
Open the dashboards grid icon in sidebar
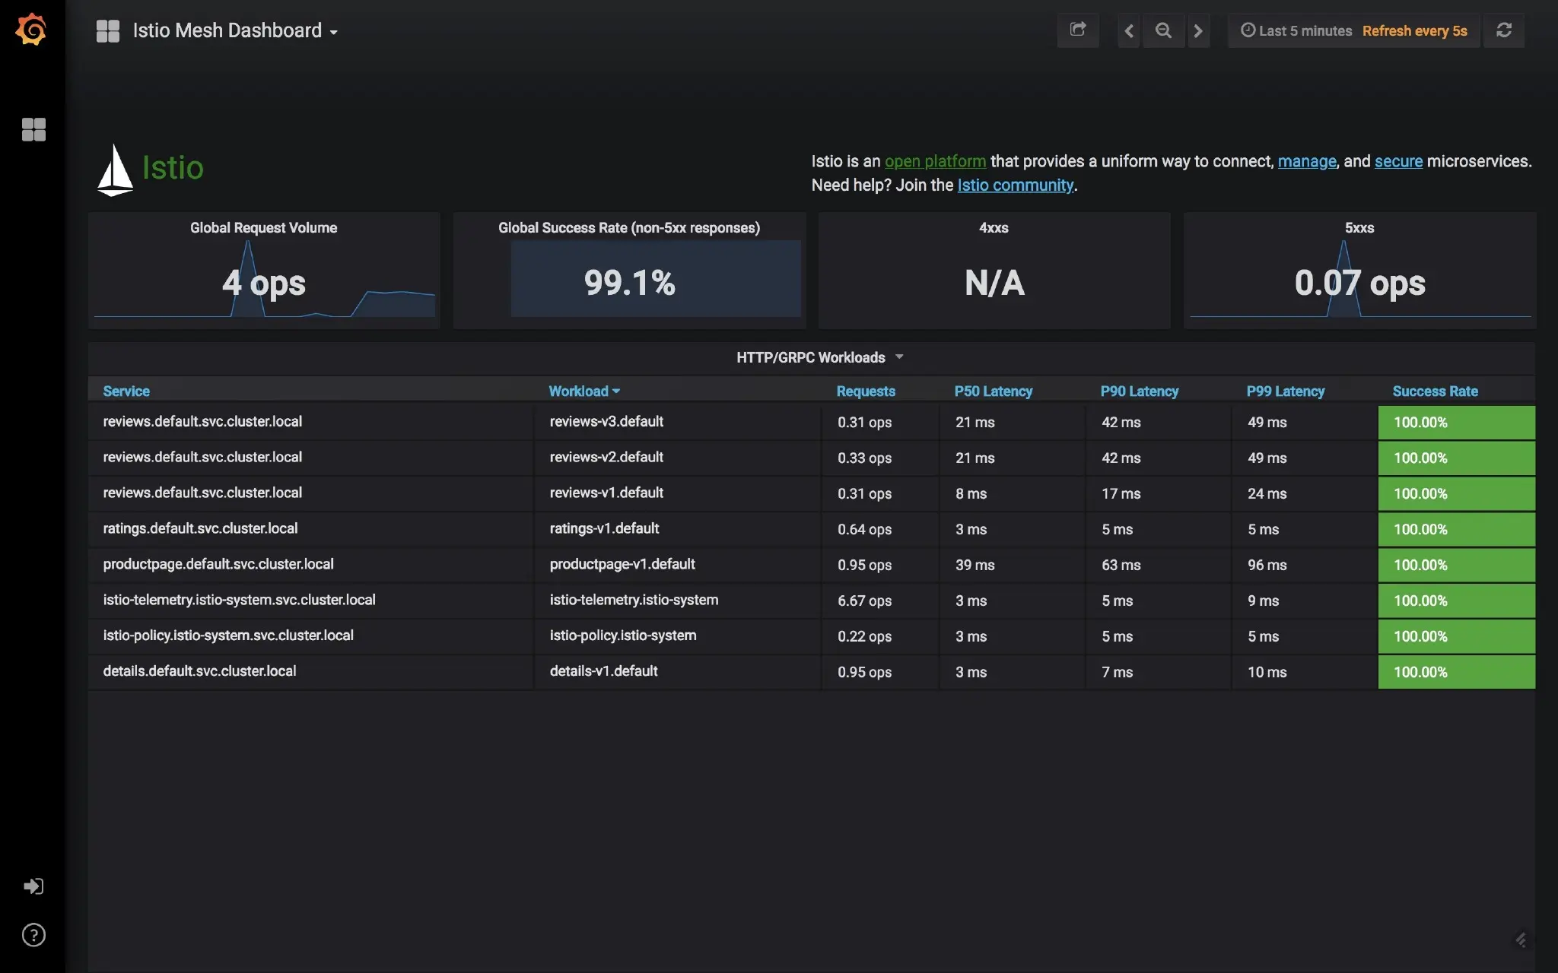33,129
